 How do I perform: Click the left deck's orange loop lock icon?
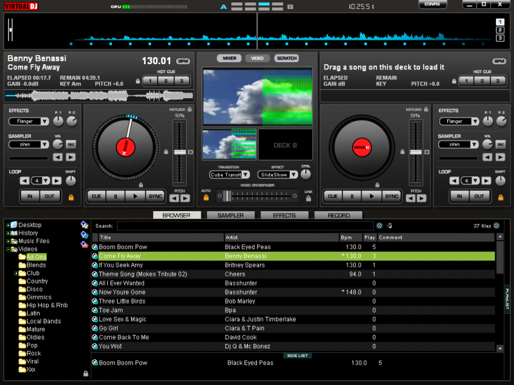click(x=71, y=196)
